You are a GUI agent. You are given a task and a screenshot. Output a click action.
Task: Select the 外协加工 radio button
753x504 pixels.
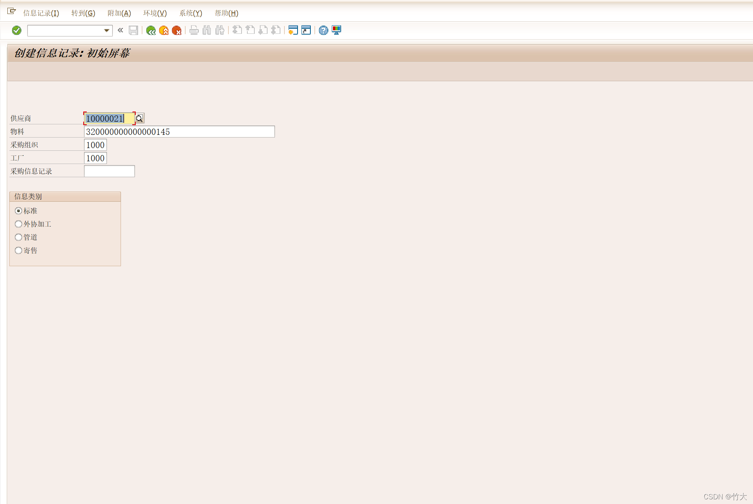coord(18,224)
